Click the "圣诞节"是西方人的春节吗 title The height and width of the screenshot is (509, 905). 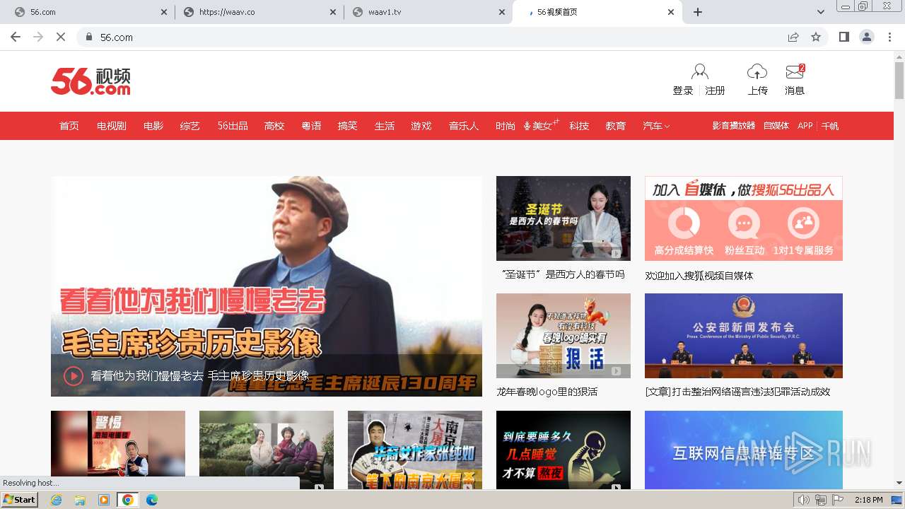coord(563,274)
